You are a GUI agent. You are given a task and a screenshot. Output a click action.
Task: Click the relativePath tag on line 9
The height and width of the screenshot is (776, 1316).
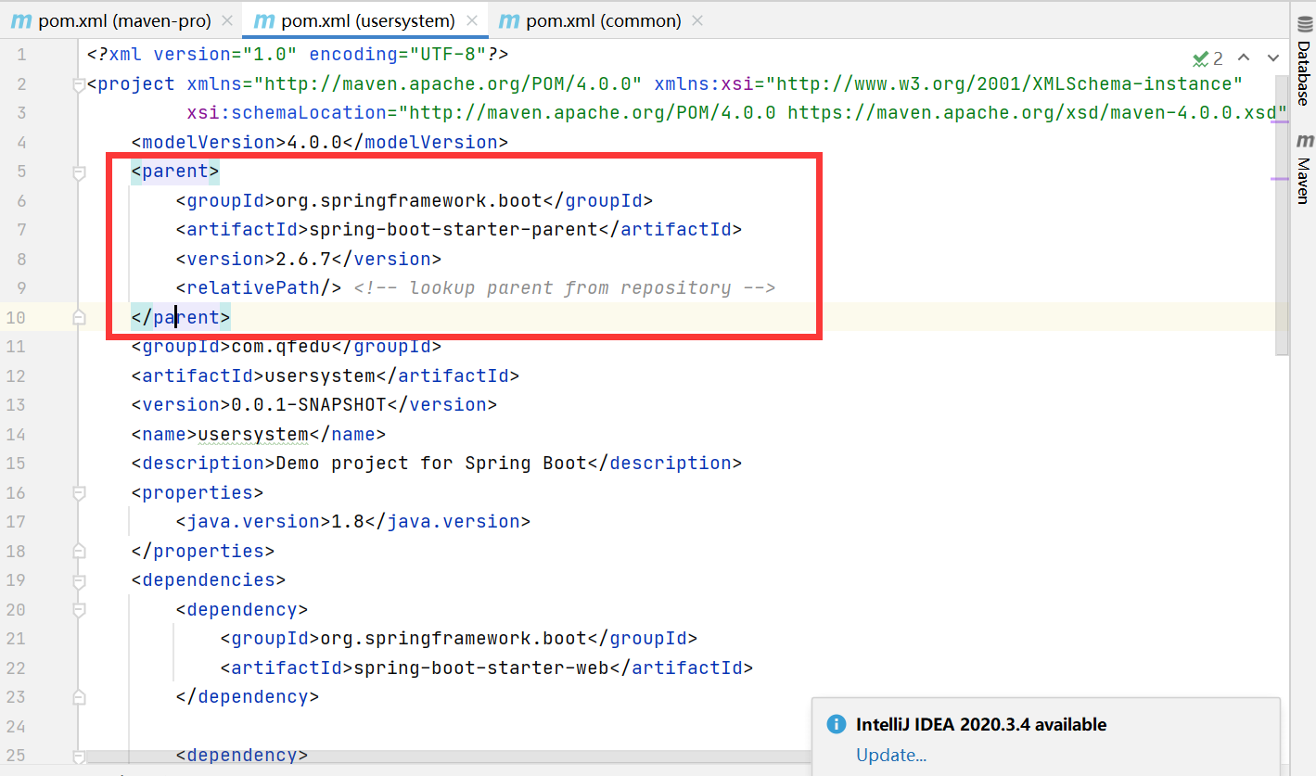259,288
